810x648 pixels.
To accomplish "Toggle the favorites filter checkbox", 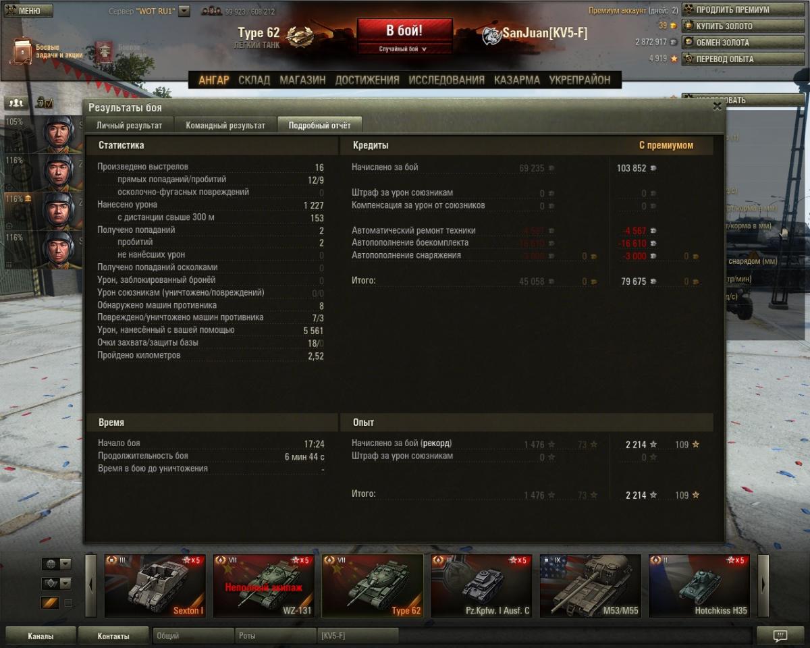I will point(67,603).
